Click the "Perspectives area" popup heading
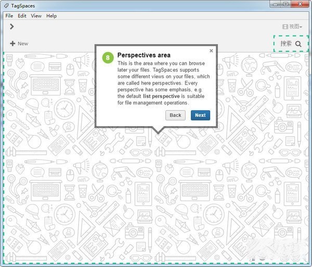This screenshot has width=312, height=267. click(x=144, y=55)
